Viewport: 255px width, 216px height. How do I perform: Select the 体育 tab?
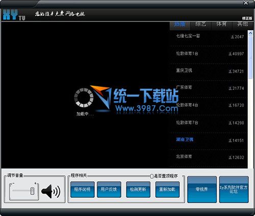(221, 24)
